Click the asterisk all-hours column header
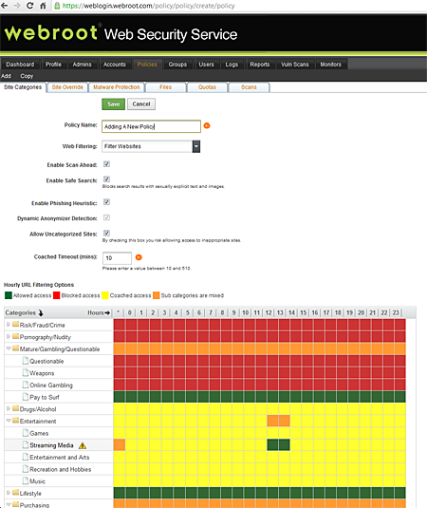 coord(119,312)
